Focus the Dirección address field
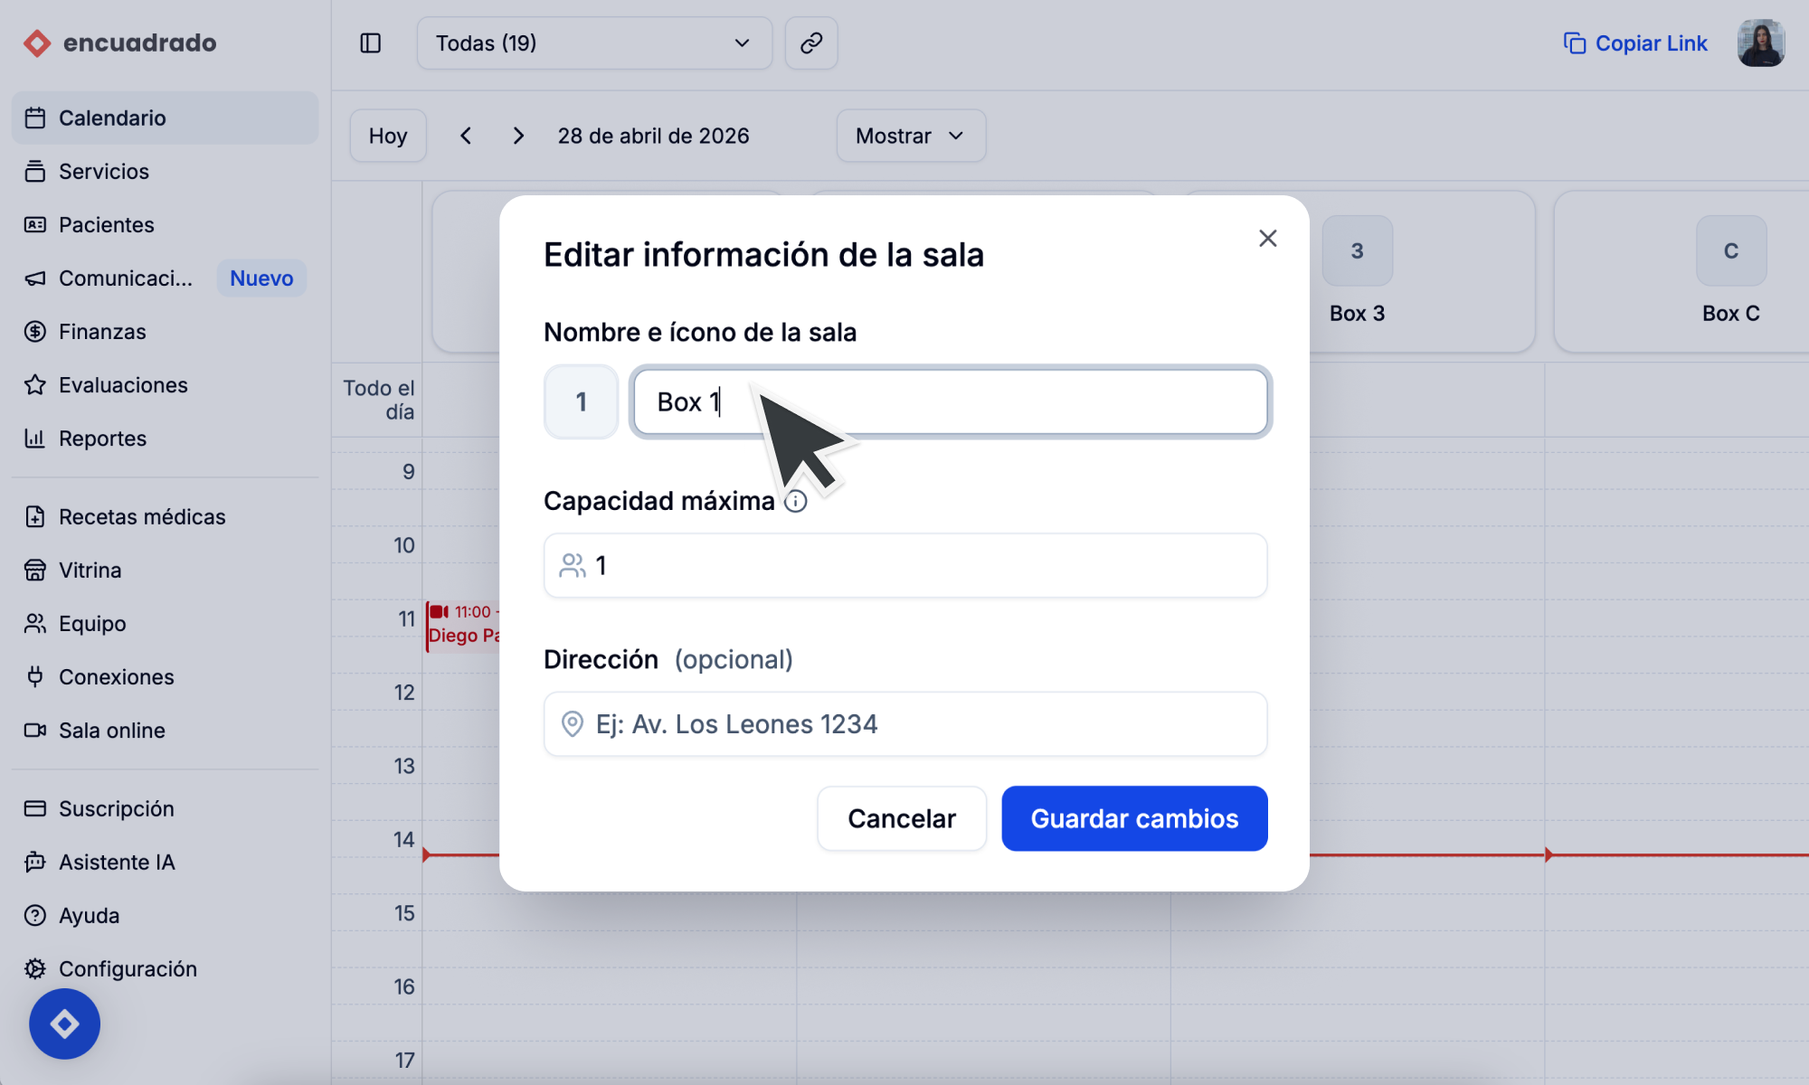The image size is (1809, 1085). click(x=904, y=724)
